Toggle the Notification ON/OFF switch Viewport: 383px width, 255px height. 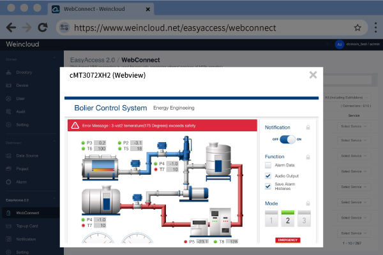tap(287, 140)
